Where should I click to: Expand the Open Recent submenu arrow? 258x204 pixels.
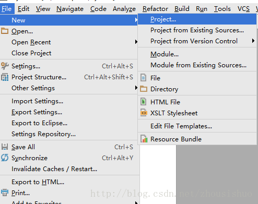click(136, 42)
